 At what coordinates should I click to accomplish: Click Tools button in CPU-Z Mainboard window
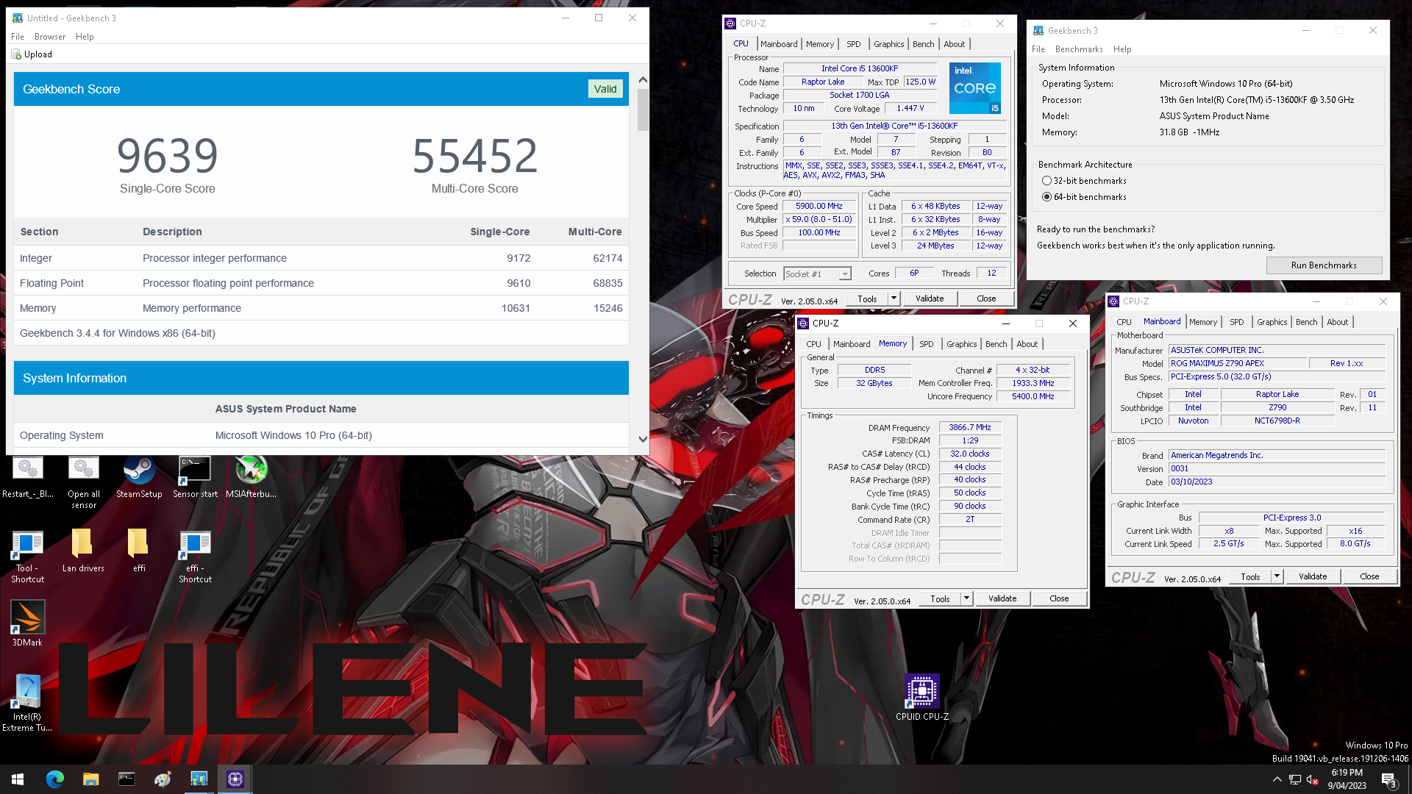pos(1250,576)
